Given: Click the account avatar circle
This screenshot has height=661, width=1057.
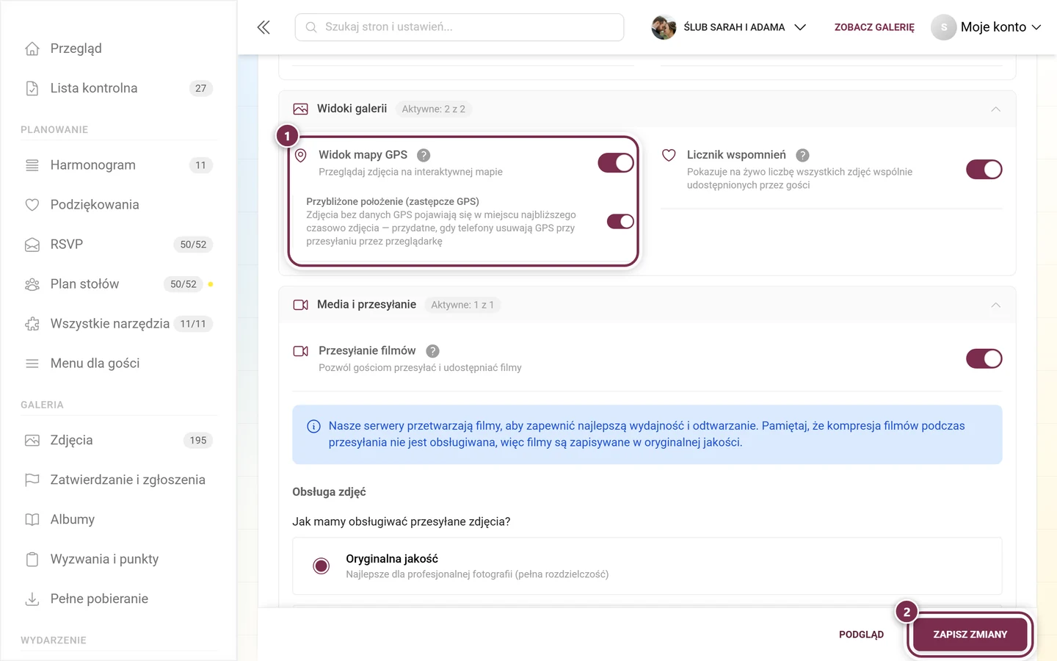Looking at the screenshot, I should (943, 27).
